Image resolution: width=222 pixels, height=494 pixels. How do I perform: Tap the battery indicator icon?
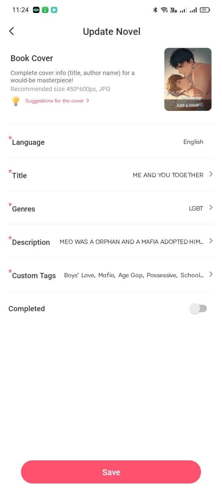pyautogui.click(x=205, y=10)
